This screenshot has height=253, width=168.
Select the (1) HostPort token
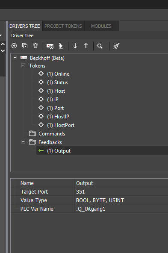pos(61,125)
